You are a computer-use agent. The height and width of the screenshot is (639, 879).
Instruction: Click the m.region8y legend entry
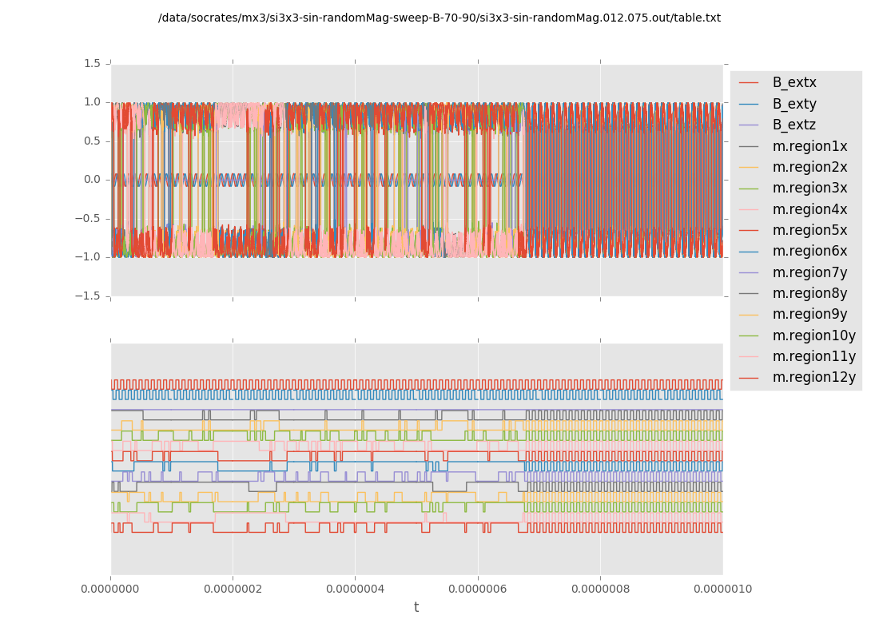(809, 293)
